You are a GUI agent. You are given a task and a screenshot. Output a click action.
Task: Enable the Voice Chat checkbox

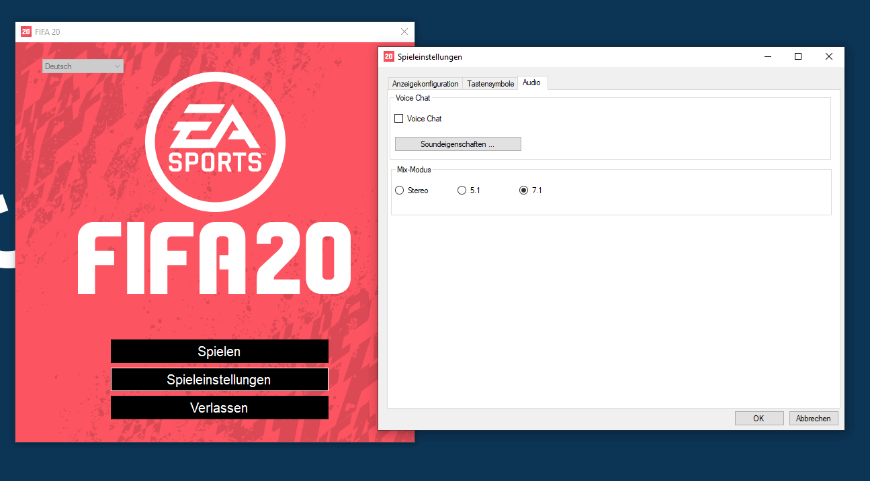click(398, 119)
